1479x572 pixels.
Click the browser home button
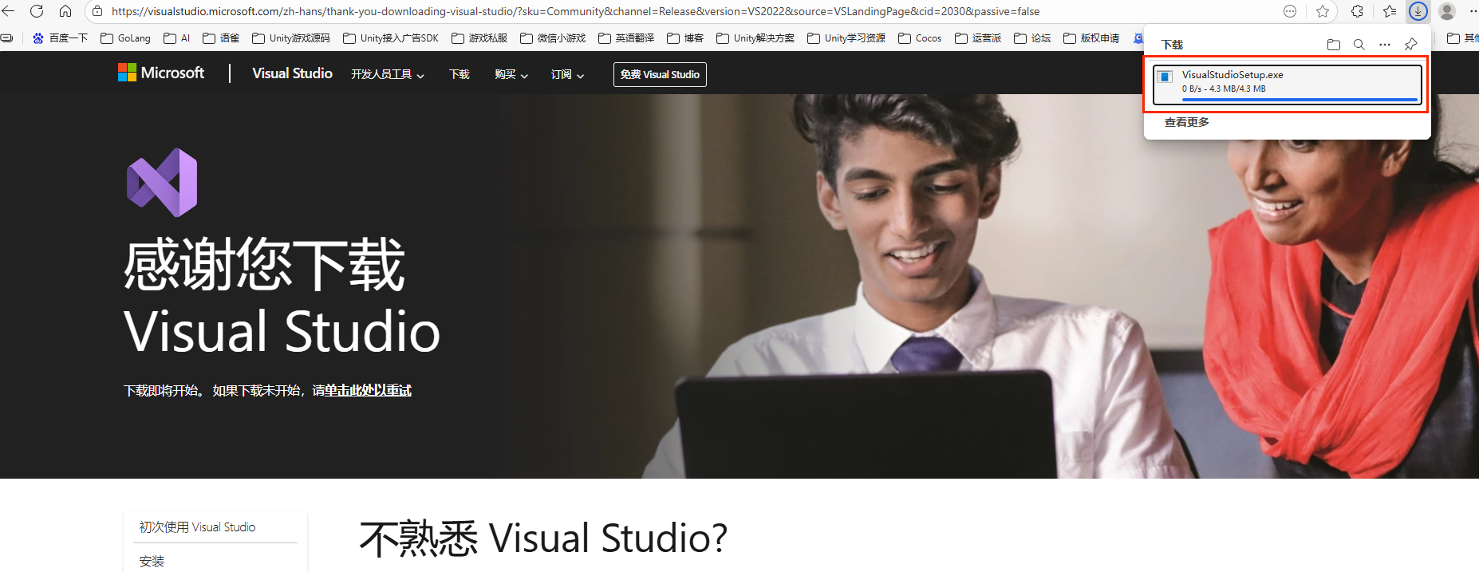pyautogui.click(x=65, y=11)
